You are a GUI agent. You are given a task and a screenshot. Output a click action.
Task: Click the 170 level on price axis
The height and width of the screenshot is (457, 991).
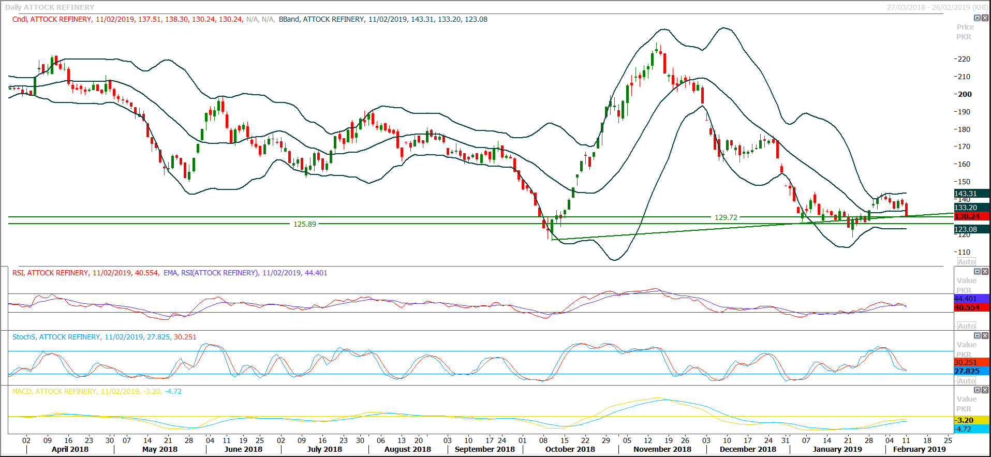tap(964, 146)
